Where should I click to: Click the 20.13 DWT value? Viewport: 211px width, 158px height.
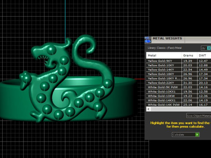coord(203,83)
